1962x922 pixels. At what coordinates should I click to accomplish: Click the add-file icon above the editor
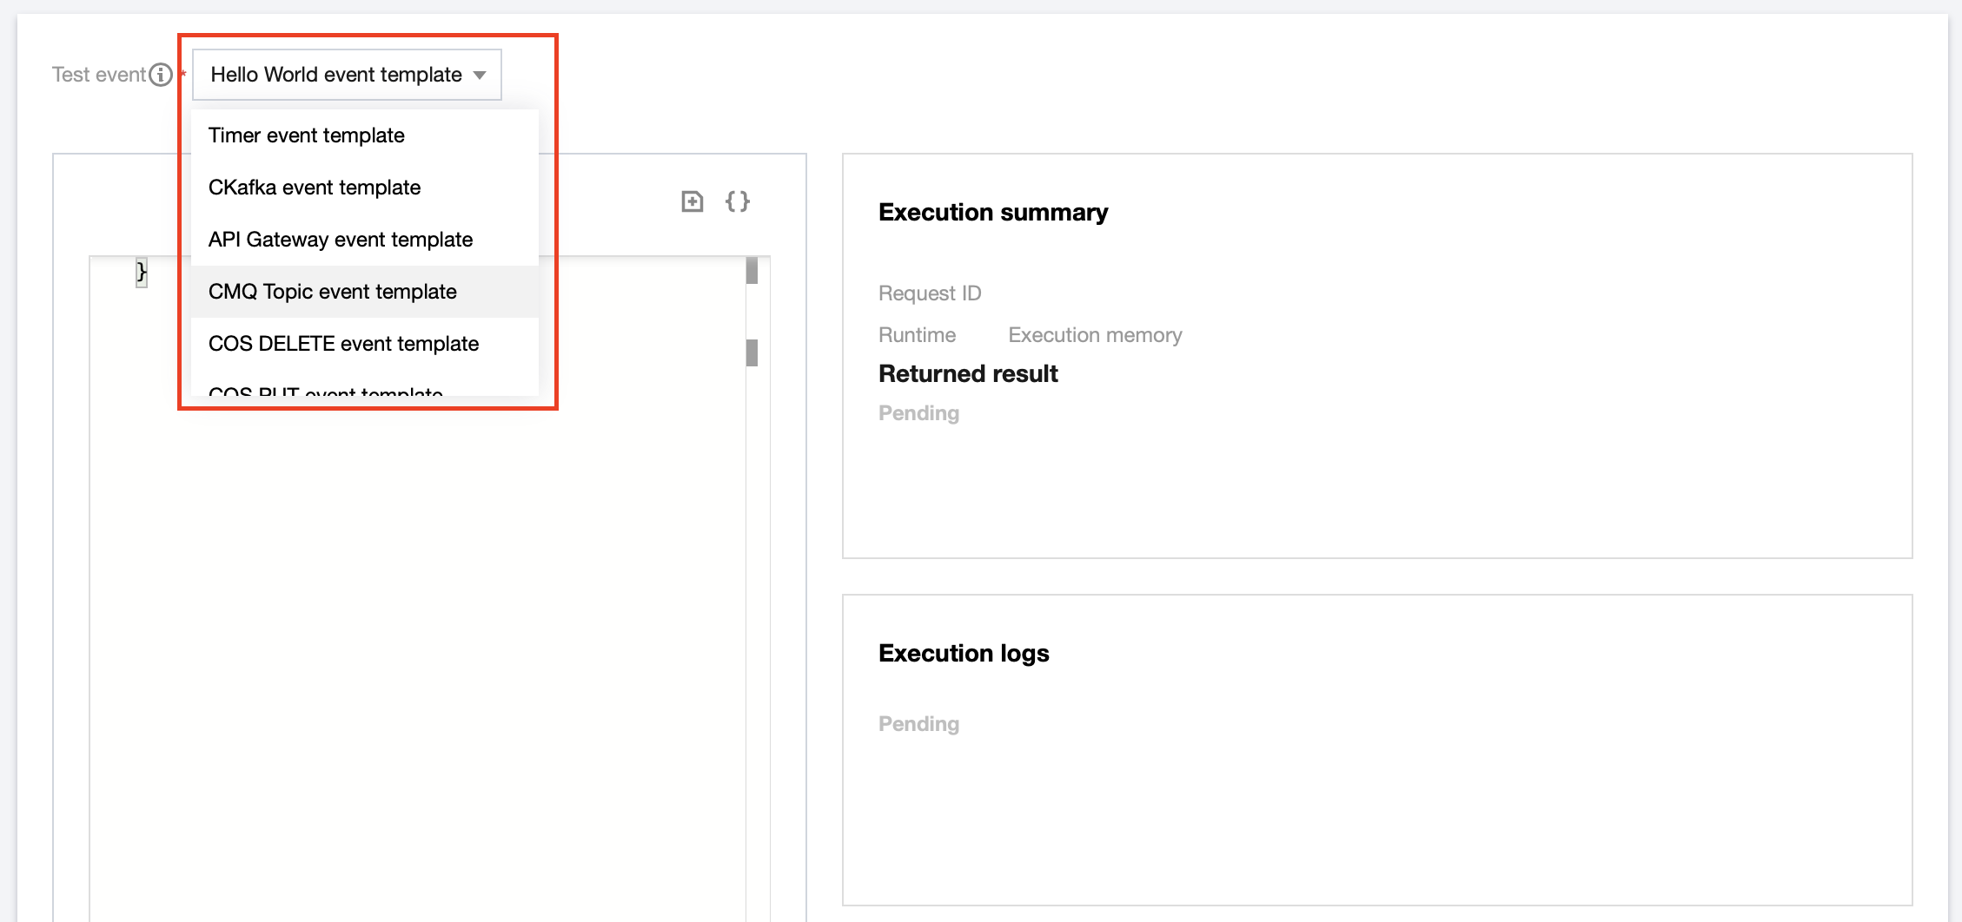(692, 201)
